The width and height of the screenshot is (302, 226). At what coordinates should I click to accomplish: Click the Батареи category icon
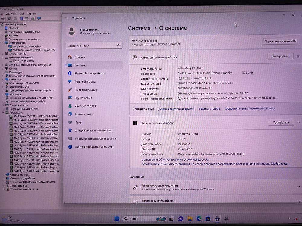click(6, 35)
